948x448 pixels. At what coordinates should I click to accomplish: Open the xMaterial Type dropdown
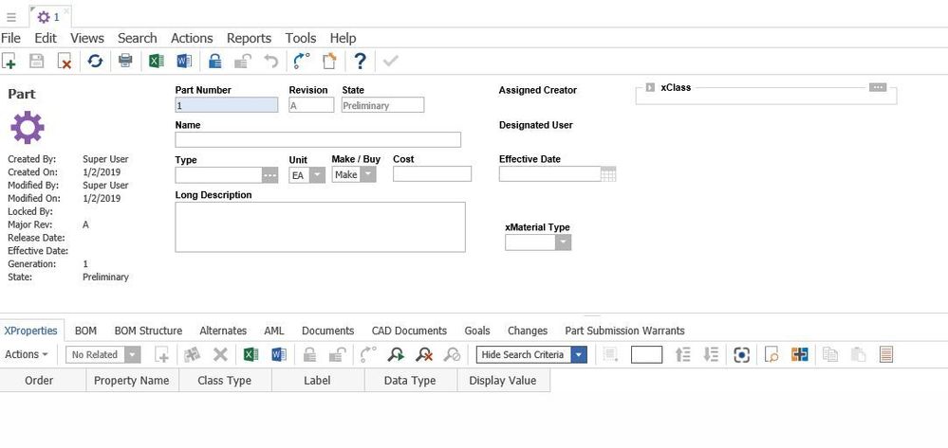[x=563, y=242]
